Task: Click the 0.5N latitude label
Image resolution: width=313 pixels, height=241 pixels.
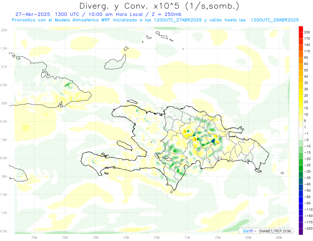Action: point(4,85)
